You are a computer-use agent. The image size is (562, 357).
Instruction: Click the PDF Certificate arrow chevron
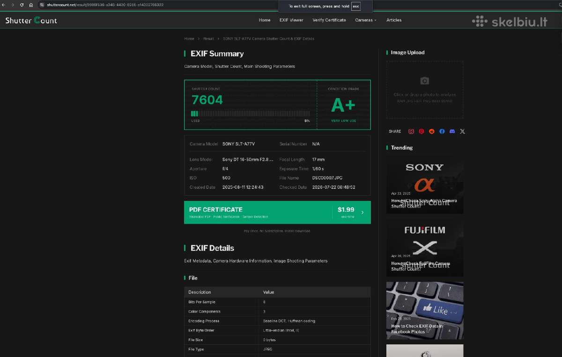362,212
